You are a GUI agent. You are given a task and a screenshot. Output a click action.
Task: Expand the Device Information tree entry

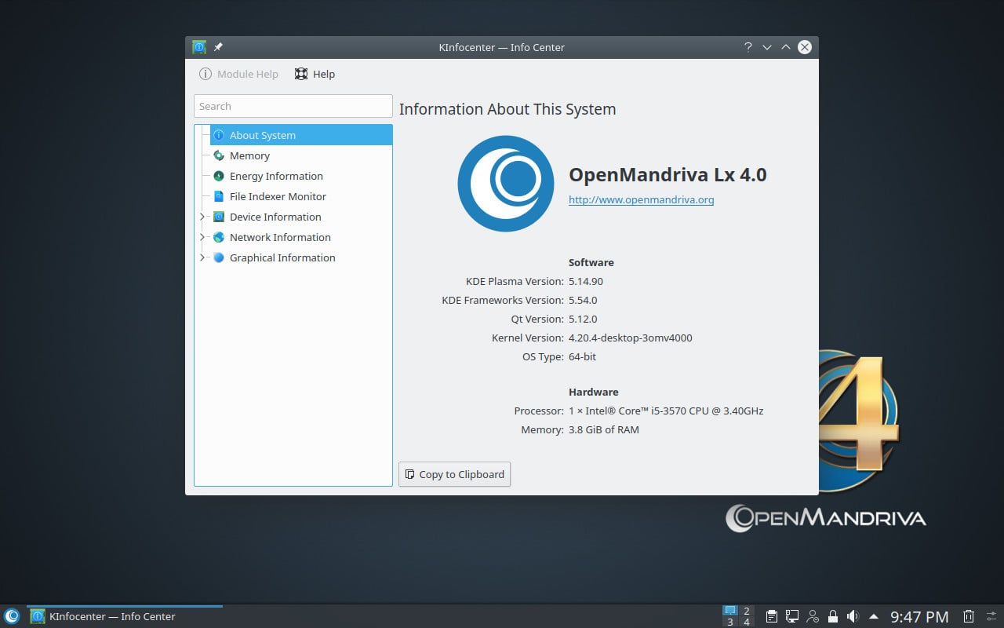click(x=202, y=217)
